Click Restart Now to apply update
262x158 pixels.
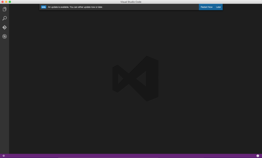(x=206, y=7)
